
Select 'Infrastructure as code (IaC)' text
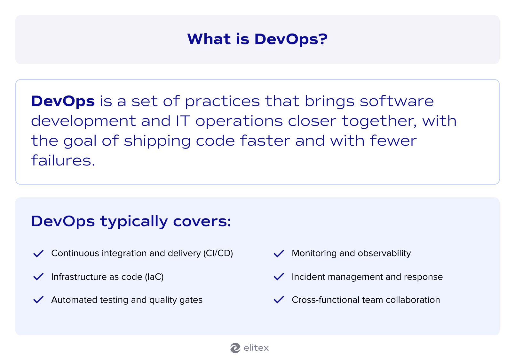107,277
